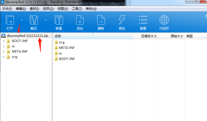Expand the BOOT-INF tree node
Screen dimensions: 207x121
pyautogui.click(x=4, y=41)
